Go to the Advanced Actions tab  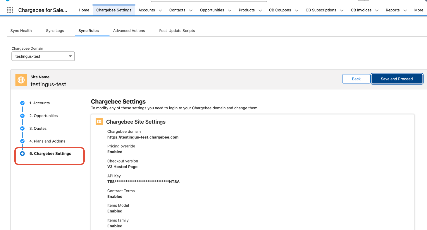tap(129, 31)
